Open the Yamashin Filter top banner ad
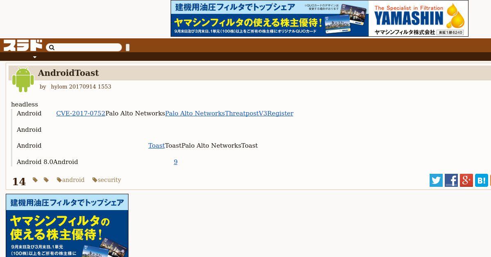The image size is (491, 257). pyautogui.click(x=320, y=18)
